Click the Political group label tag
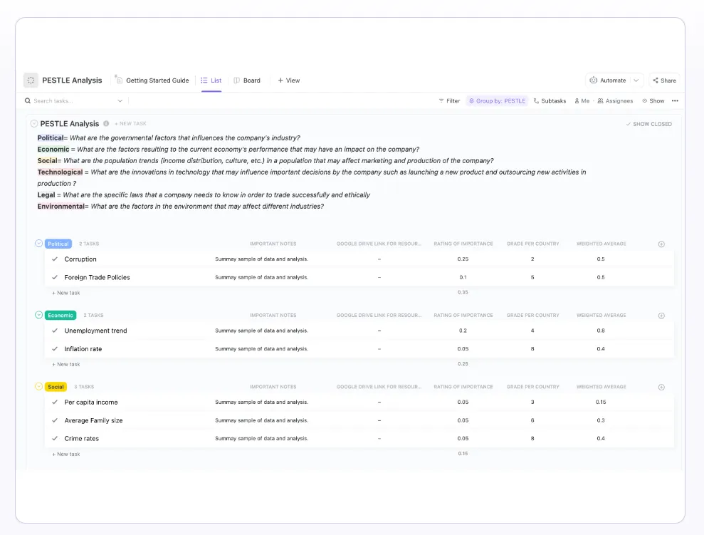 (58, 244)
